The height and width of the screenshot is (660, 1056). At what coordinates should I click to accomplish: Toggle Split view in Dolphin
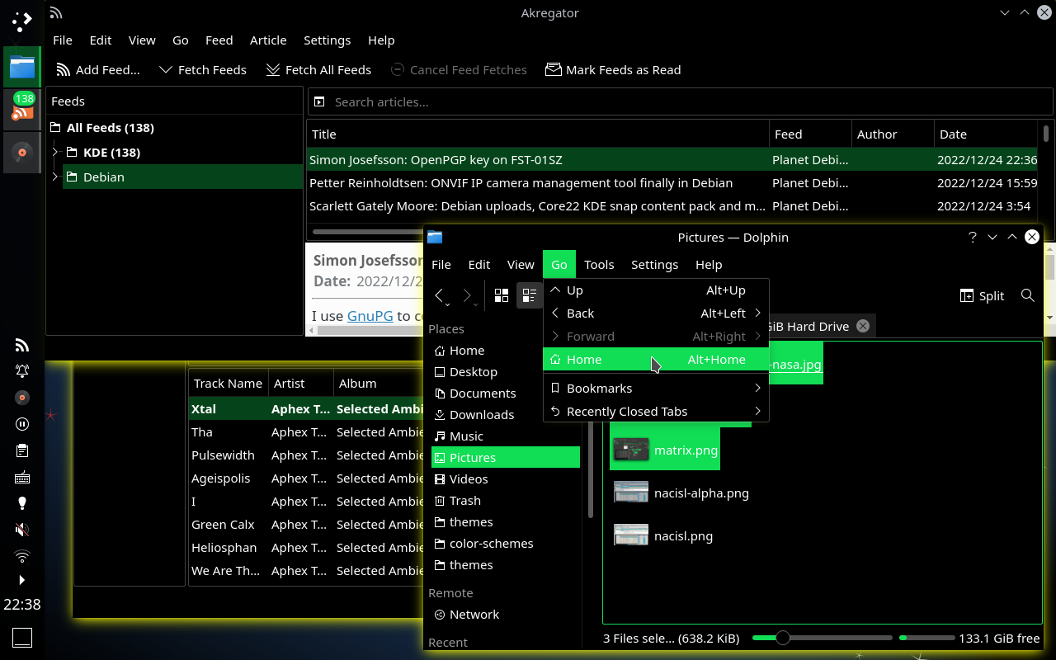tap(982, 295)
